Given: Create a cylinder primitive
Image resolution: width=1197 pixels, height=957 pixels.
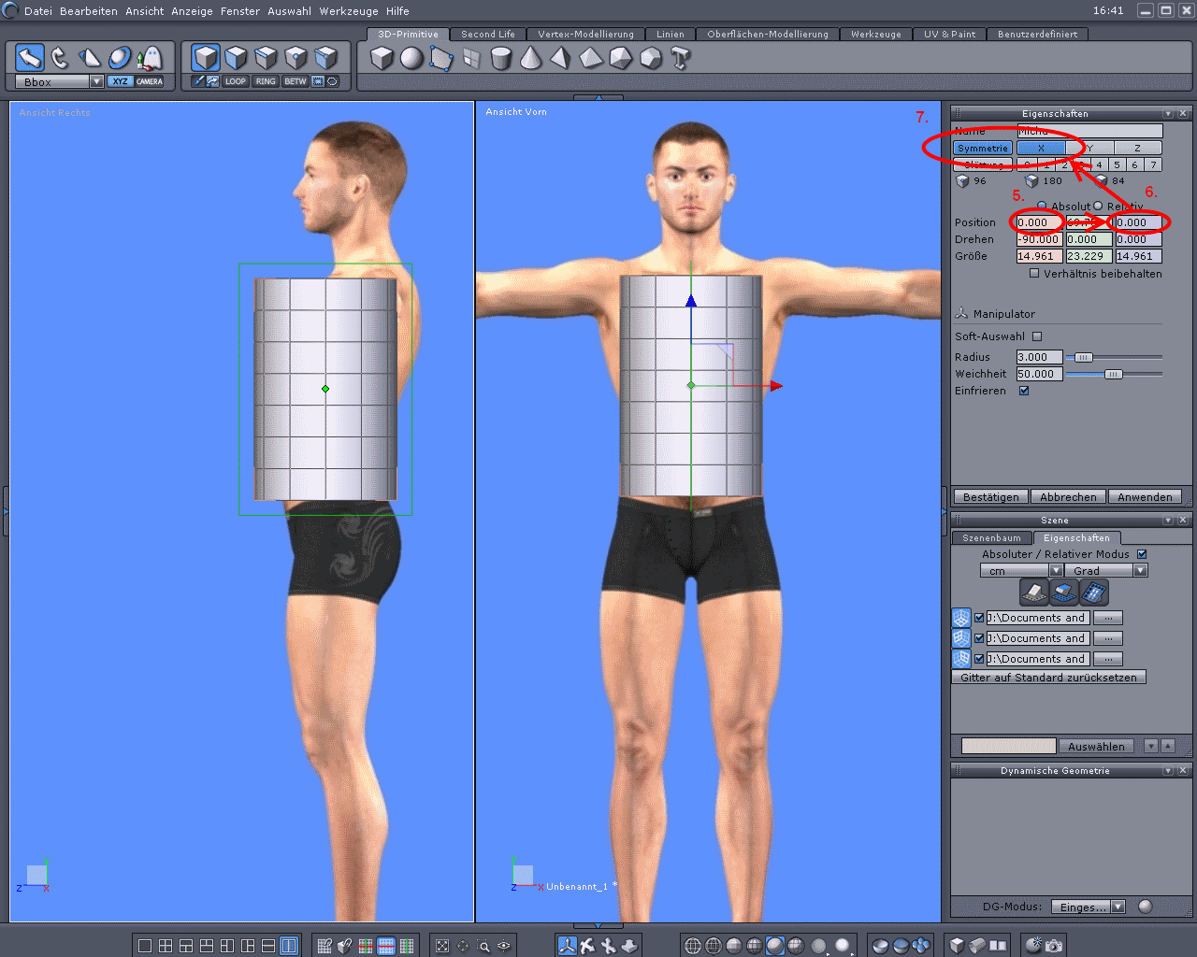Looking at the screenshot, I should click(501, 59).
